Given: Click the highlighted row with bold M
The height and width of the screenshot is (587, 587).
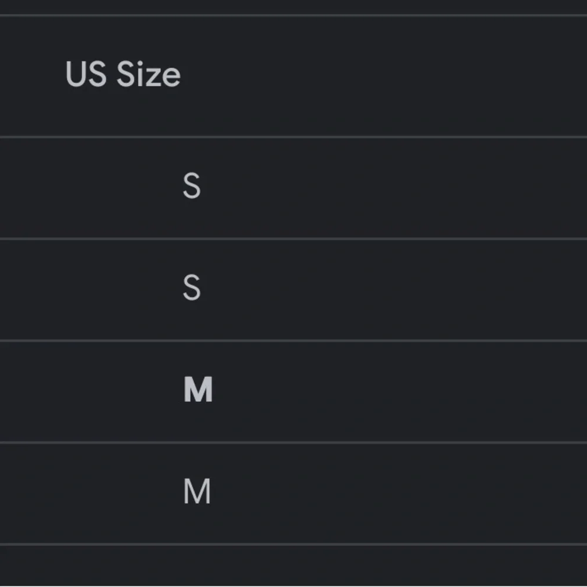Looking at the screenshot, I should pyautogui.click(x=352, y=391).
